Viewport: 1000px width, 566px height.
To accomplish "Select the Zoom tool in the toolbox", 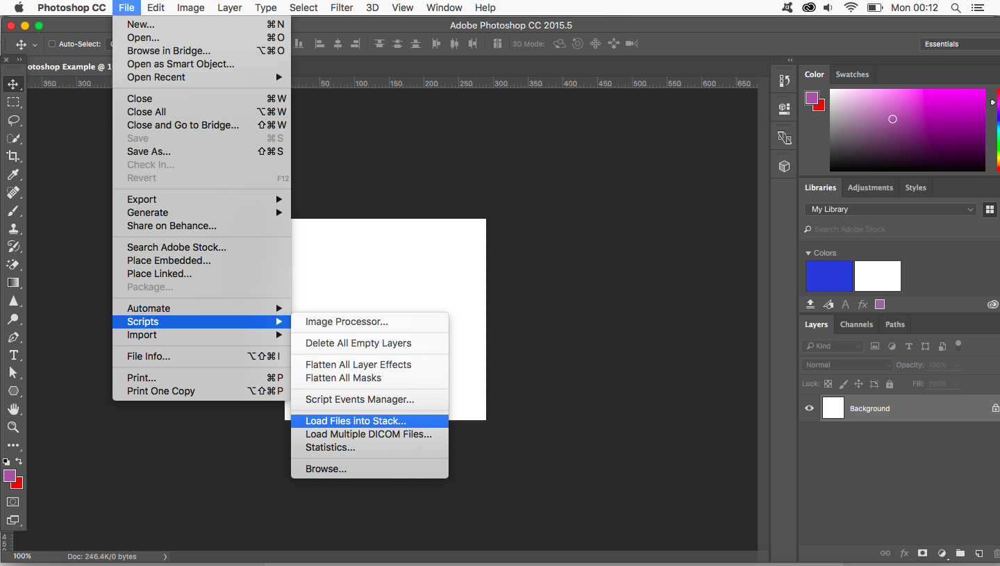I will [x=13, y=427].
